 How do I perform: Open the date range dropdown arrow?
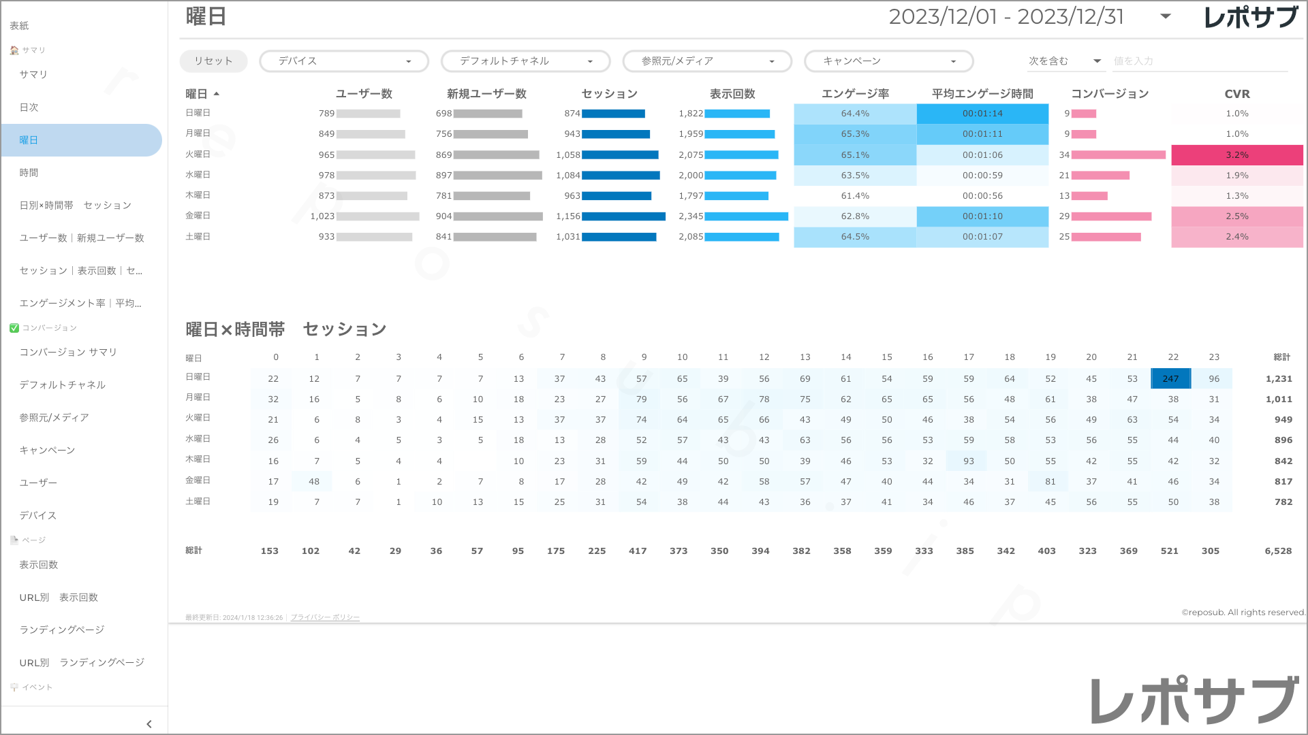[1166, 17]
